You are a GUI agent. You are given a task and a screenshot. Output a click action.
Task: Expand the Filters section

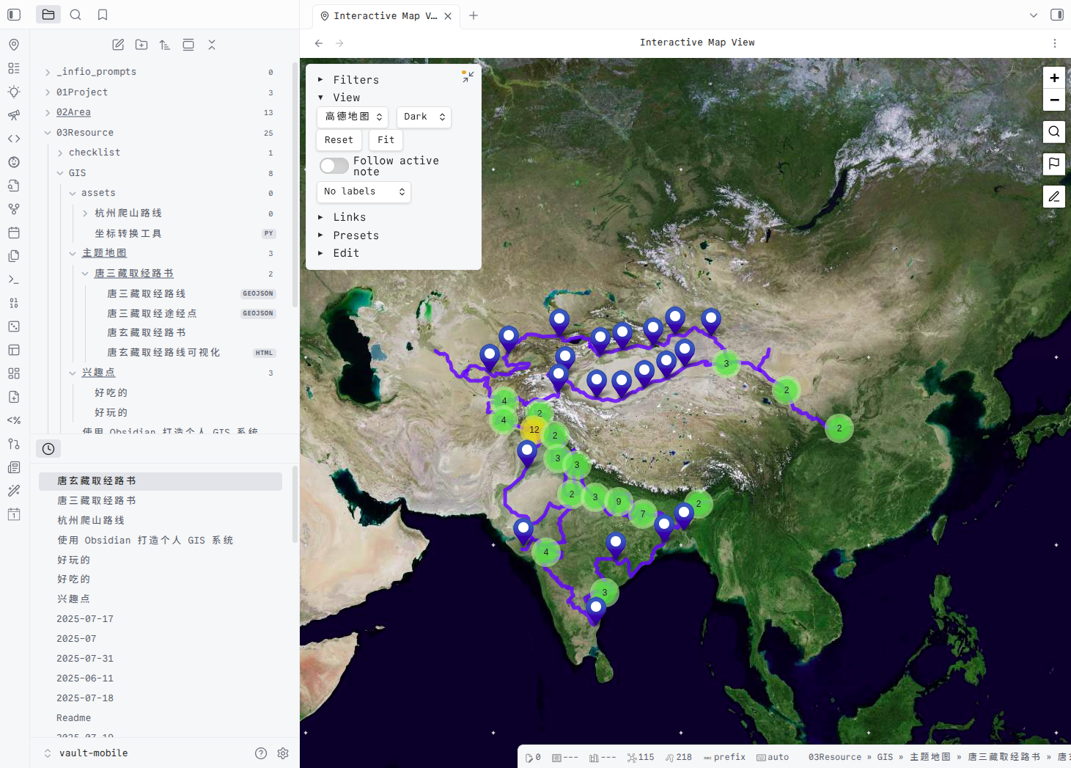tap(356, 80)
